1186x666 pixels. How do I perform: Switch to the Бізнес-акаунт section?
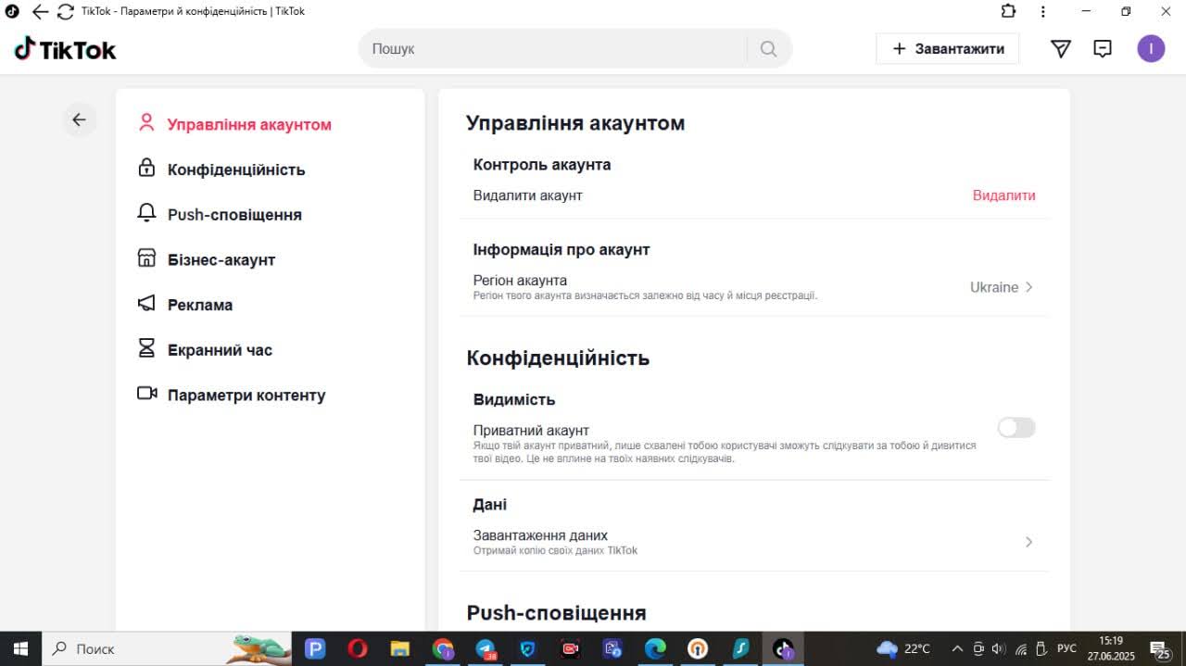221,259
